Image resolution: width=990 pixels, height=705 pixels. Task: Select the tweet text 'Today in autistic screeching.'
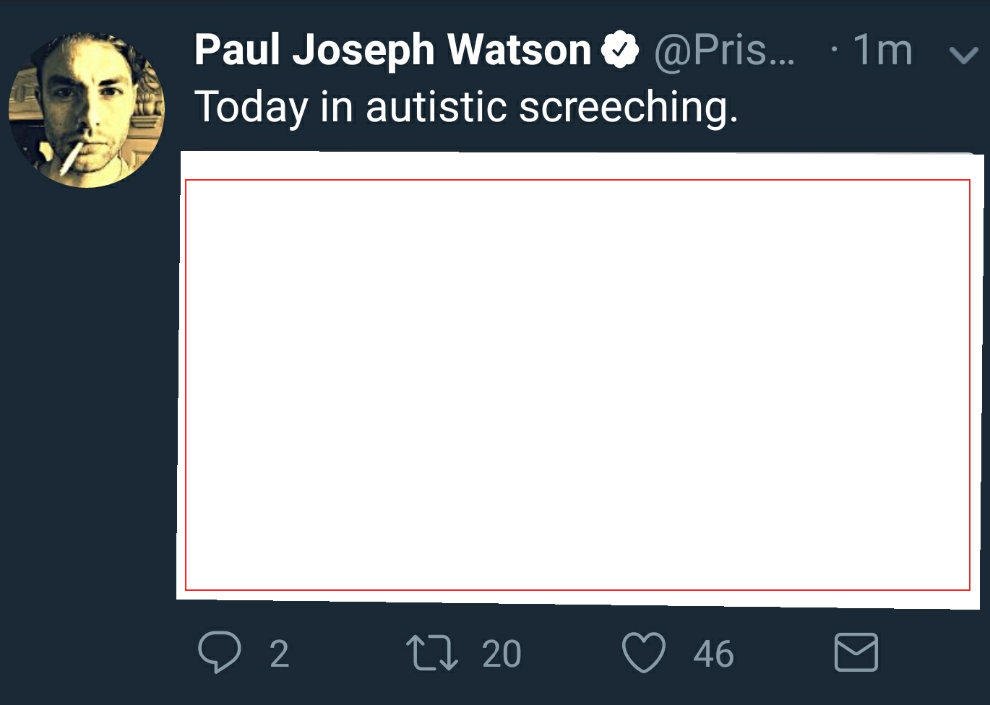pos(466,107)
